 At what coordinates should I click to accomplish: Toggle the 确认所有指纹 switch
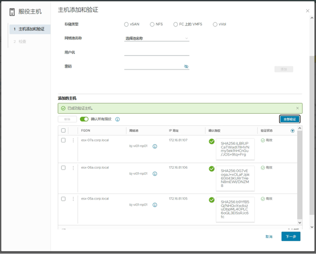[x=84, y=119]
